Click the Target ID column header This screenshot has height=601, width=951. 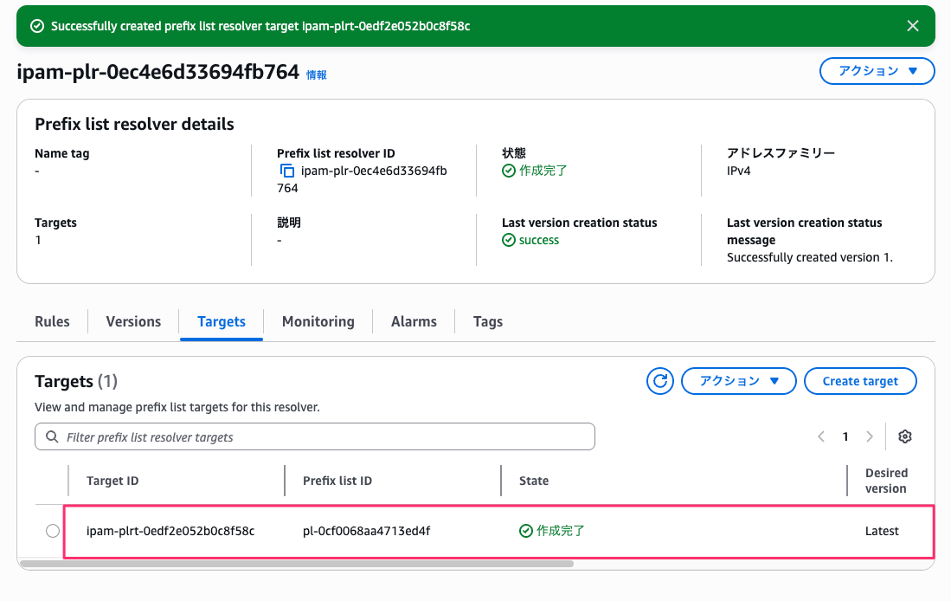click(x=112, y=481)
